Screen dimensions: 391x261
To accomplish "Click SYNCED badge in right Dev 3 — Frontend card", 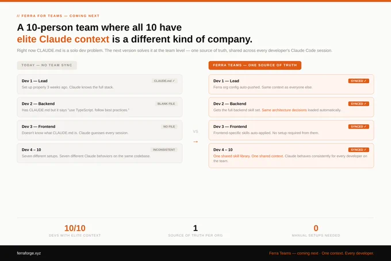I will coord(359,127).
